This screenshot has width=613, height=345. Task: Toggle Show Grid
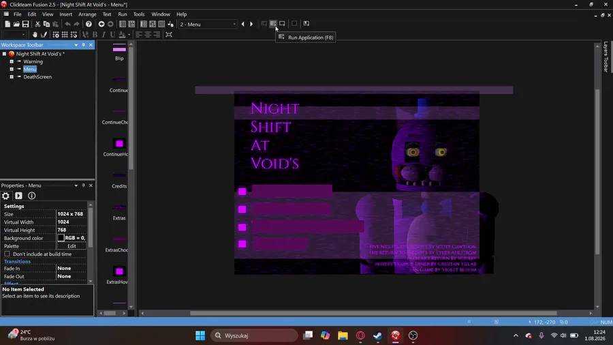pos(65,34)
